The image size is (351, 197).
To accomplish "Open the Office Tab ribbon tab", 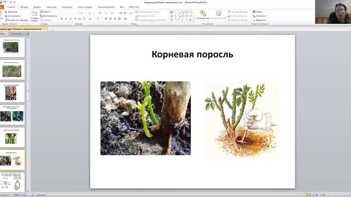I will 134,7.
